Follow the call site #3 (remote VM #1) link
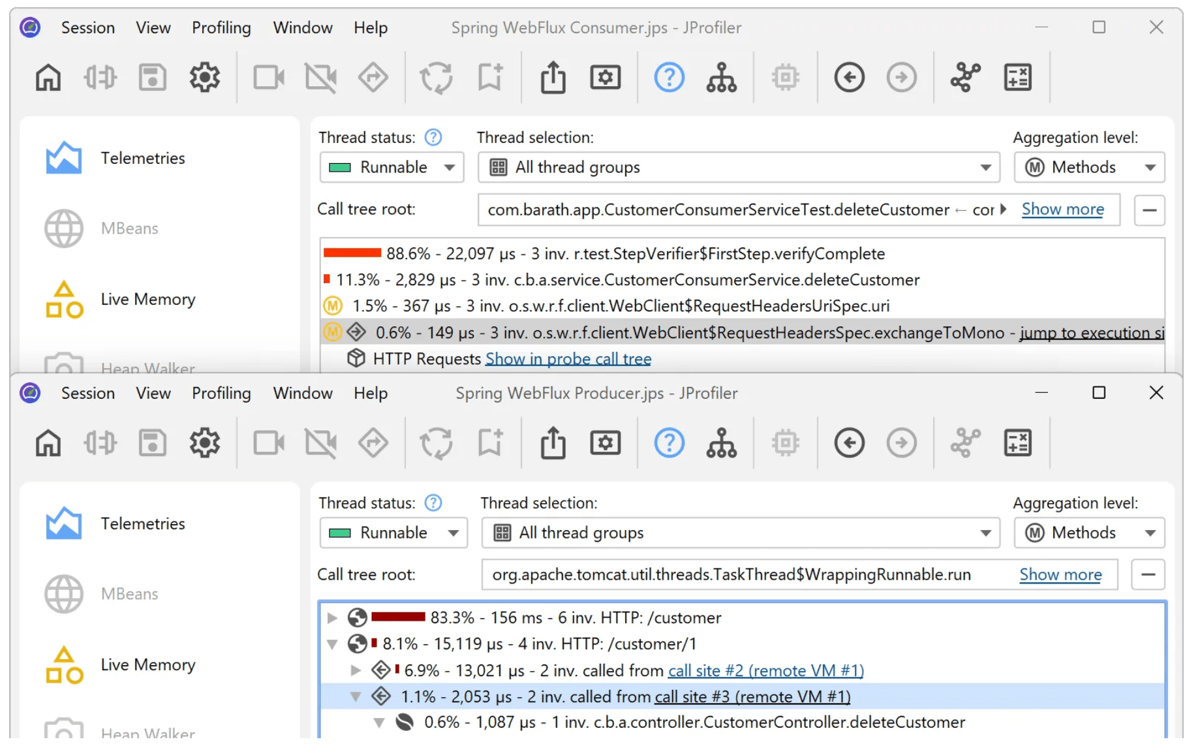This screenshot has width=1202, height=748. 753,697
